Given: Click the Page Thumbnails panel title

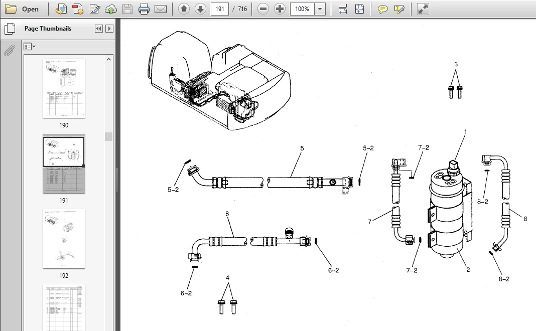Looking at the screenshot, I should [48, 29].
